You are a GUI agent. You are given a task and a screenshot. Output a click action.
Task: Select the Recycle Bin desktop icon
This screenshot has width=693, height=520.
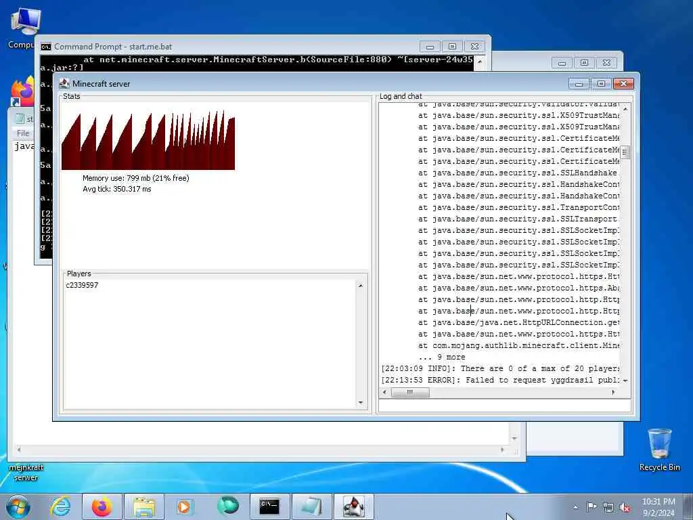point(659,450)
